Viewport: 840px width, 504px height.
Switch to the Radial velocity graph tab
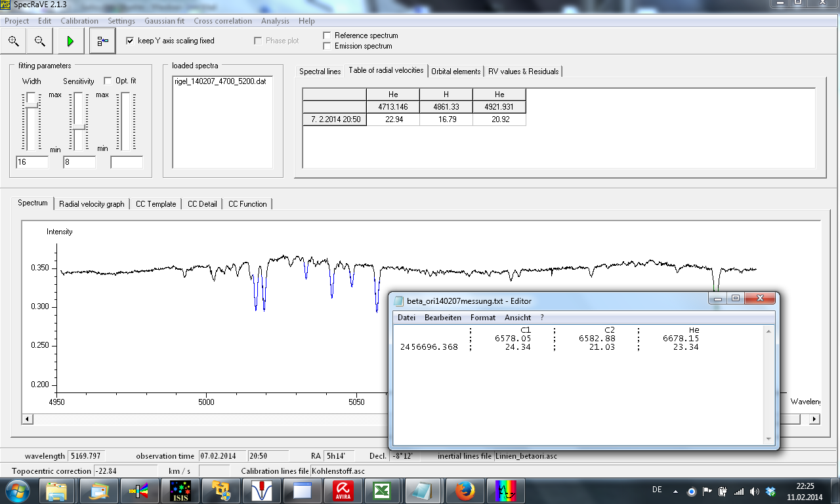(x=91, y=204)
